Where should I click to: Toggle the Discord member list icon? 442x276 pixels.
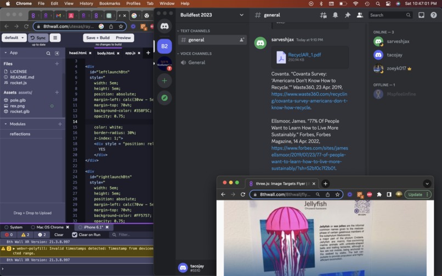pyautogui.click(x=360, y=15)
